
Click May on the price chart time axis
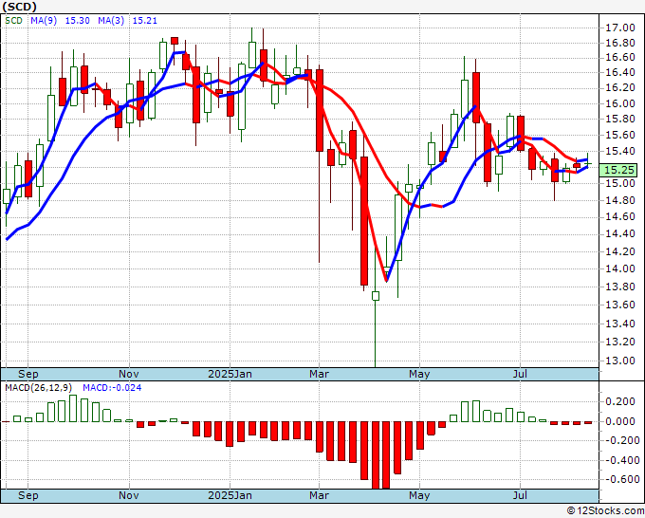click(419, 374)
